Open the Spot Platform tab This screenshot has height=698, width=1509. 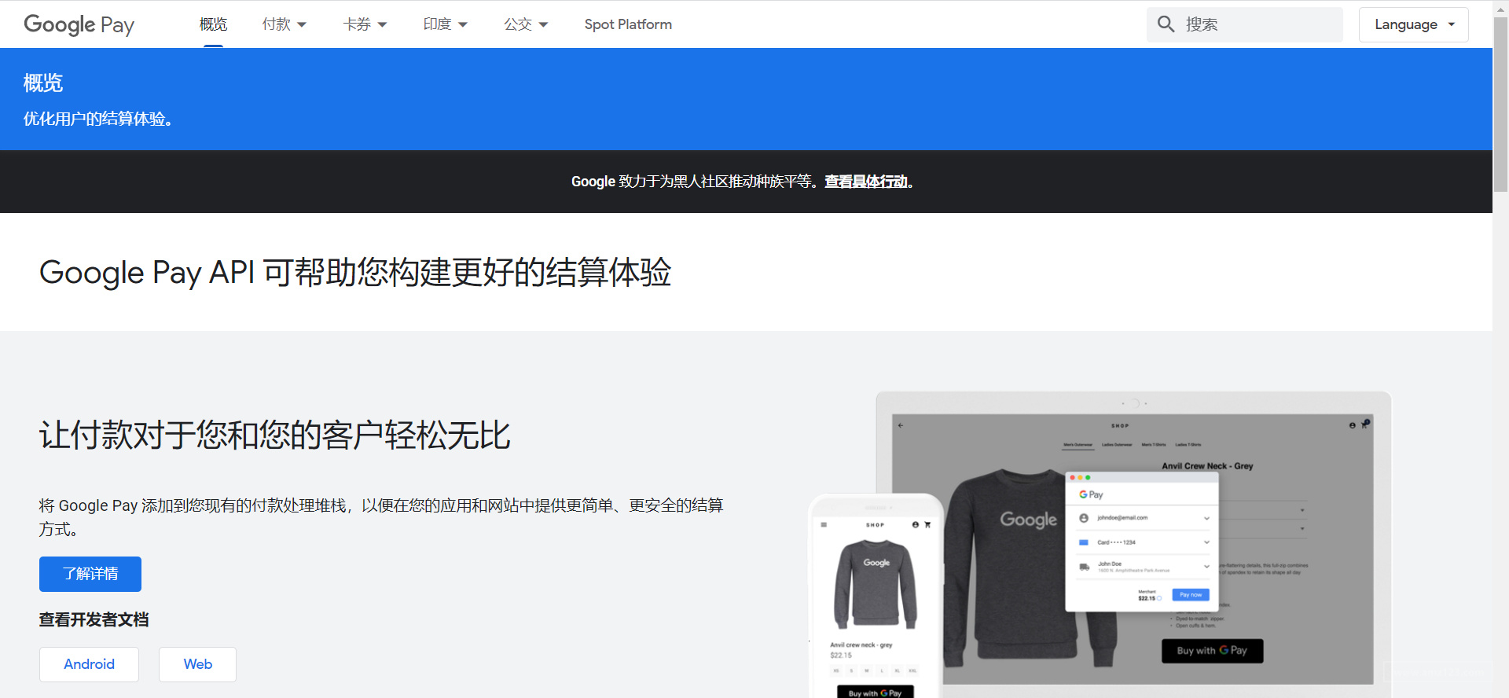[628, 24]
